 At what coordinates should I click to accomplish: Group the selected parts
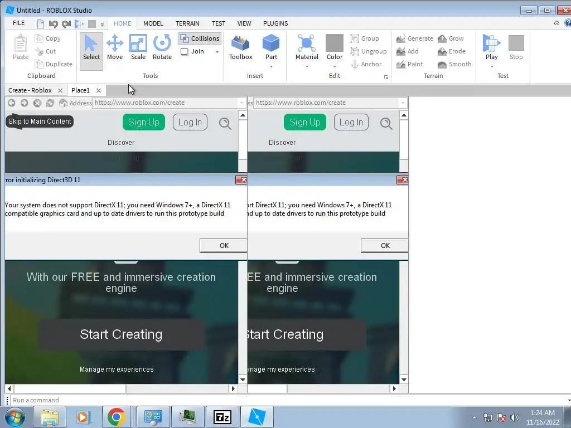[365, 38]
